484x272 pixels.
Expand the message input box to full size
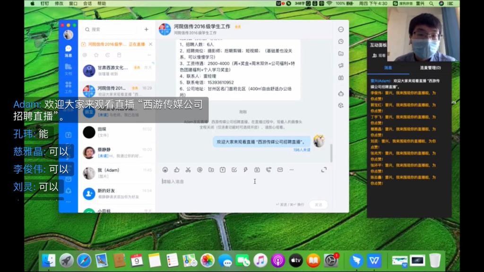point(324,170)
